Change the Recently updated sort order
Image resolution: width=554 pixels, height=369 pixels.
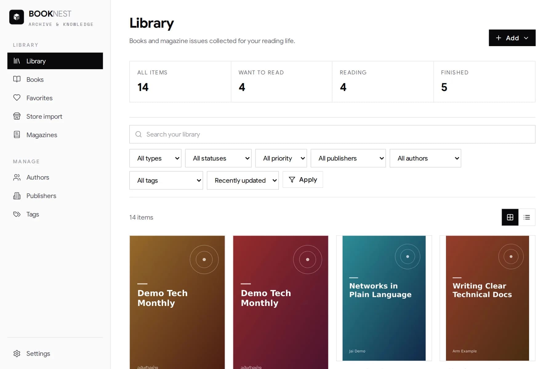pos(243,181)
